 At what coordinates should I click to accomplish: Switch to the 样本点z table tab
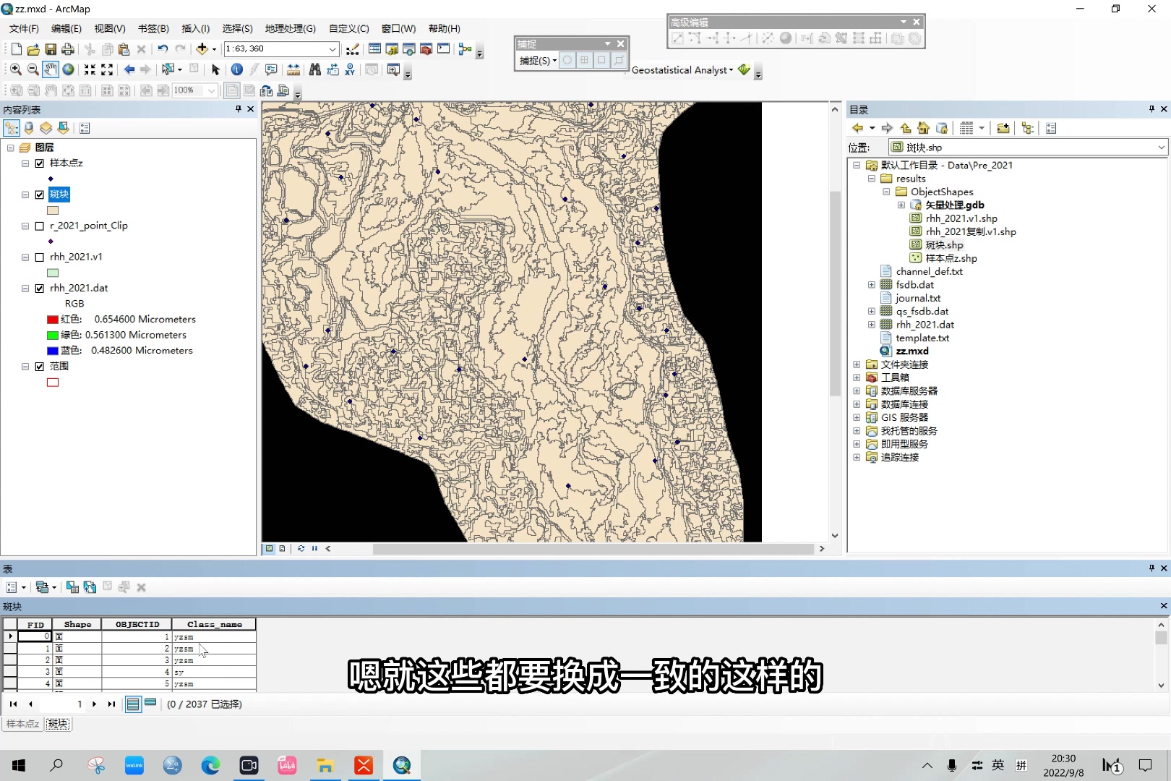coord(23,724)
